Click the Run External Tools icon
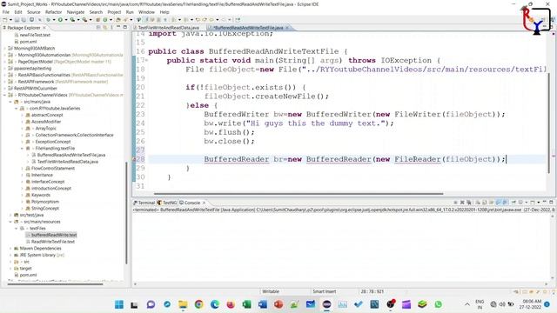 tap(85, 20)
